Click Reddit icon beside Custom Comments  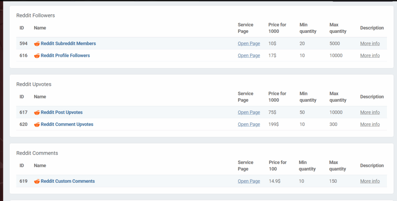click(37, 181)
